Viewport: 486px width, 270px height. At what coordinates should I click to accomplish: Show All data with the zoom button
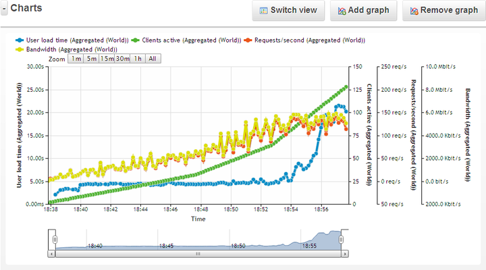click(153, 59)
